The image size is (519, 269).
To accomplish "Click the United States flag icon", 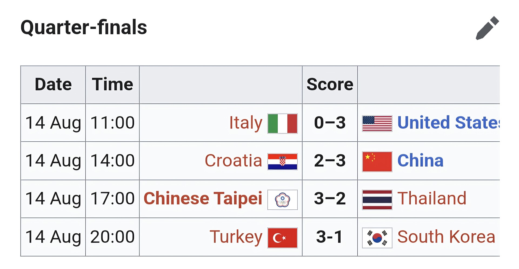I will click(377, 123).
